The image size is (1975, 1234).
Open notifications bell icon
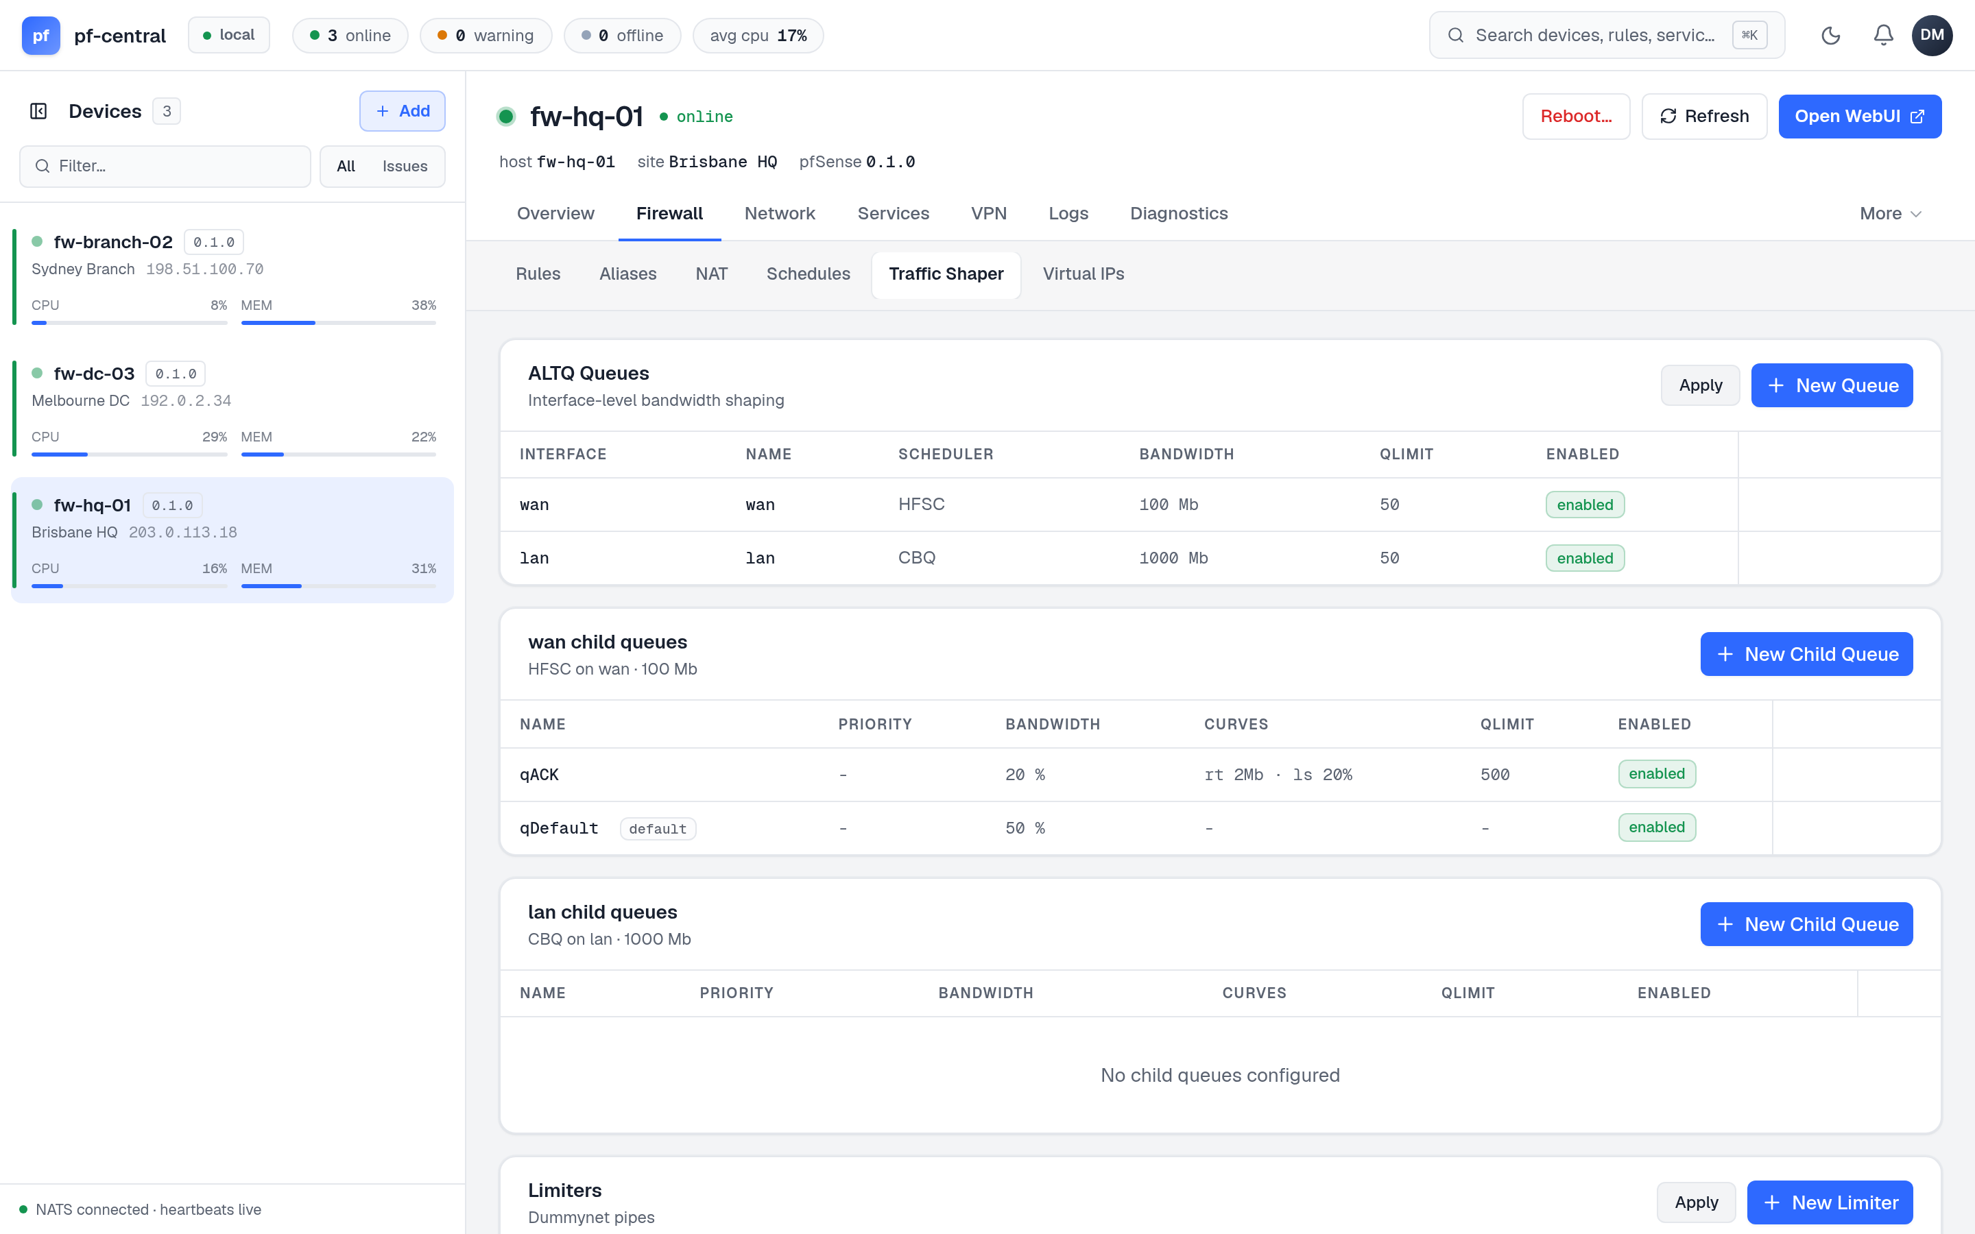pyautogui.click(x=1883, y=35)
